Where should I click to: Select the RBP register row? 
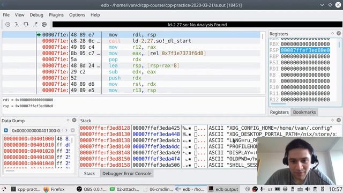(x=300, y=56)
